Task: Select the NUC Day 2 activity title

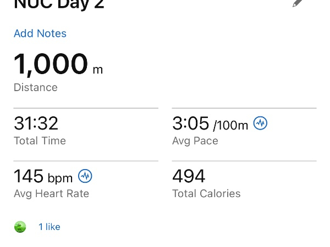Action: pyautogui.click(x=59, y=4)
